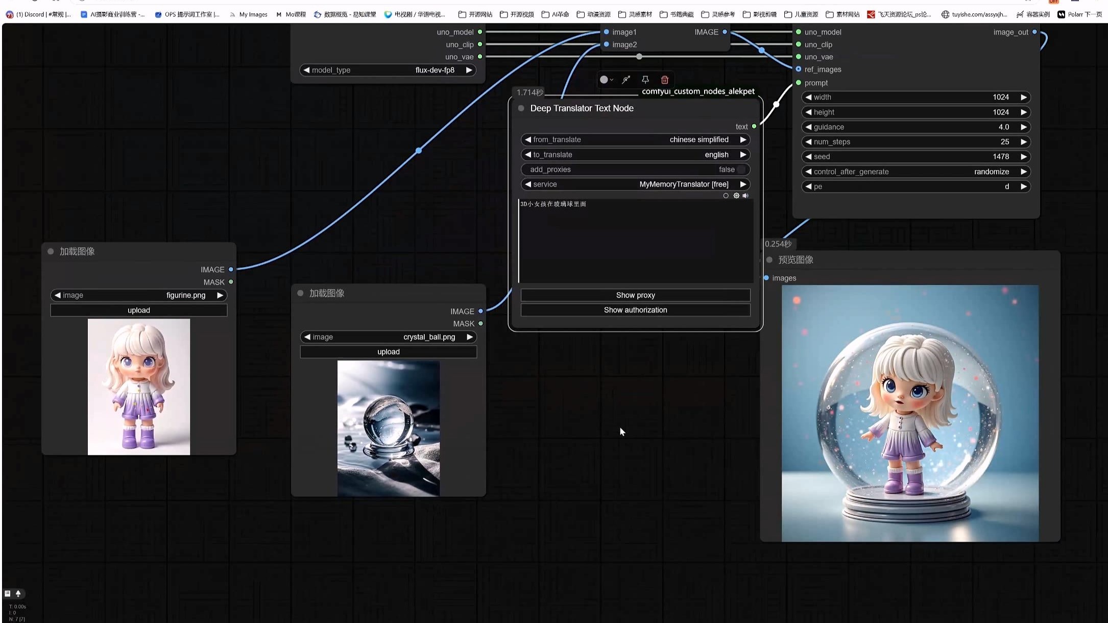The height and width of the screenshot is (623, 1108).
Task: Collapse the Deep Translator Text Node
Action: tap(521, 108)
